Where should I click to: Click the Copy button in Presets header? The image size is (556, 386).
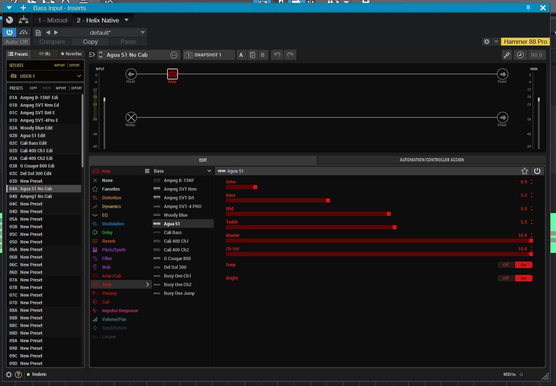(33, 88)
